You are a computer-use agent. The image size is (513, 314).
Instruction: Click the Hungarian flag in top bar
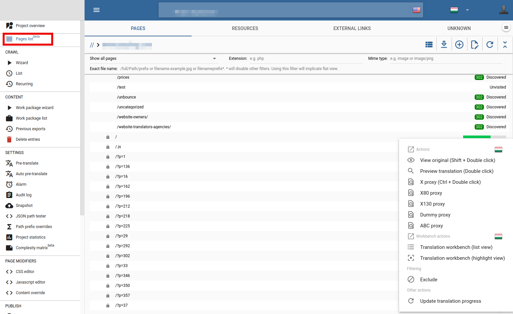[454, 10]
